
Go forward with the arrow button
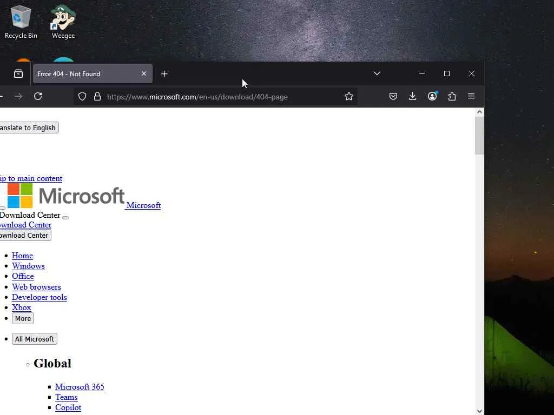pos(18,96)
